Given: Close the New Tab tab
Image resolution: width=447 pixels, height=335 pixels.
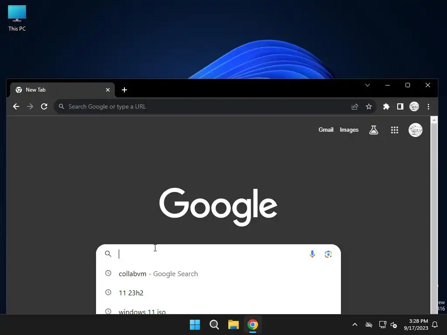Looking at the screenshot, I should 108,90.
